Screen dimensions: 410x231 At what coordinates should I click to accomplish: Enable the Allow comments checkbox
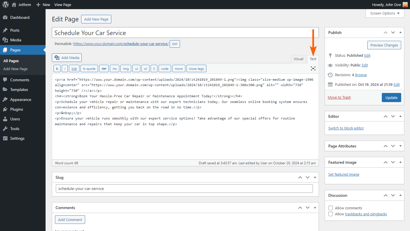(331, 208)
